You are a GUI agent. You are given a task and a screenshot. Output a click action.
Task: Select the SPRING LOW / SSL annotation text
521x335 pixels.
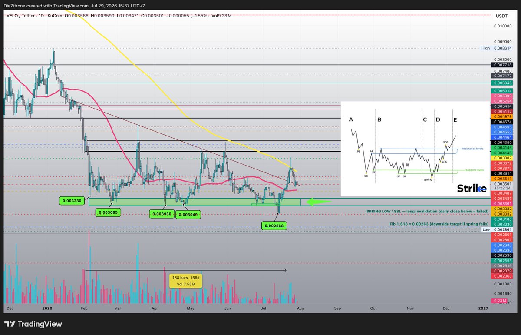428,211
